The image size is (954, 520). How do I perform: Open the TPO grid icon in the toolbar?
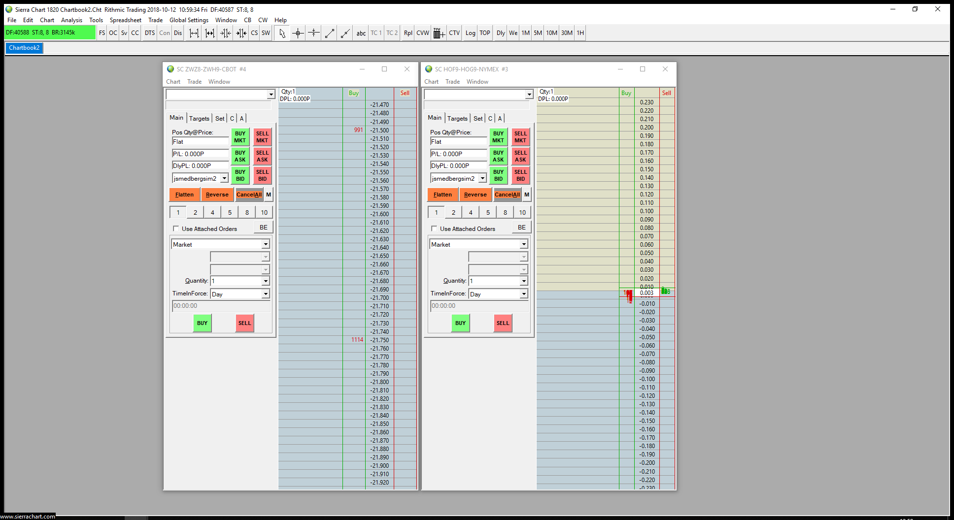click(439, 33)
